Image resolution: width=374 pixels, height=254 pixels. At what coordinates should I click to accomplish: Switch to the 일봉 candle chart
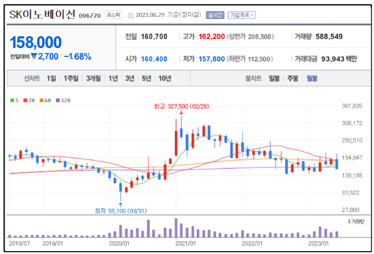(x=274, y=78)
